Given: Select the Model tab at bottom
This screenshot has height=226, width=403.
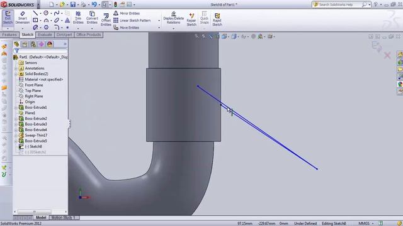Looking at the screenshot, I should click(x=40, y=218).
